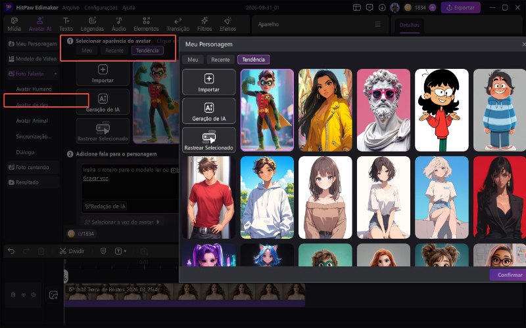Open the Legendas subtitle tool
The height and width of the screenshot is (328, 526).
click(x=92, y=25)
